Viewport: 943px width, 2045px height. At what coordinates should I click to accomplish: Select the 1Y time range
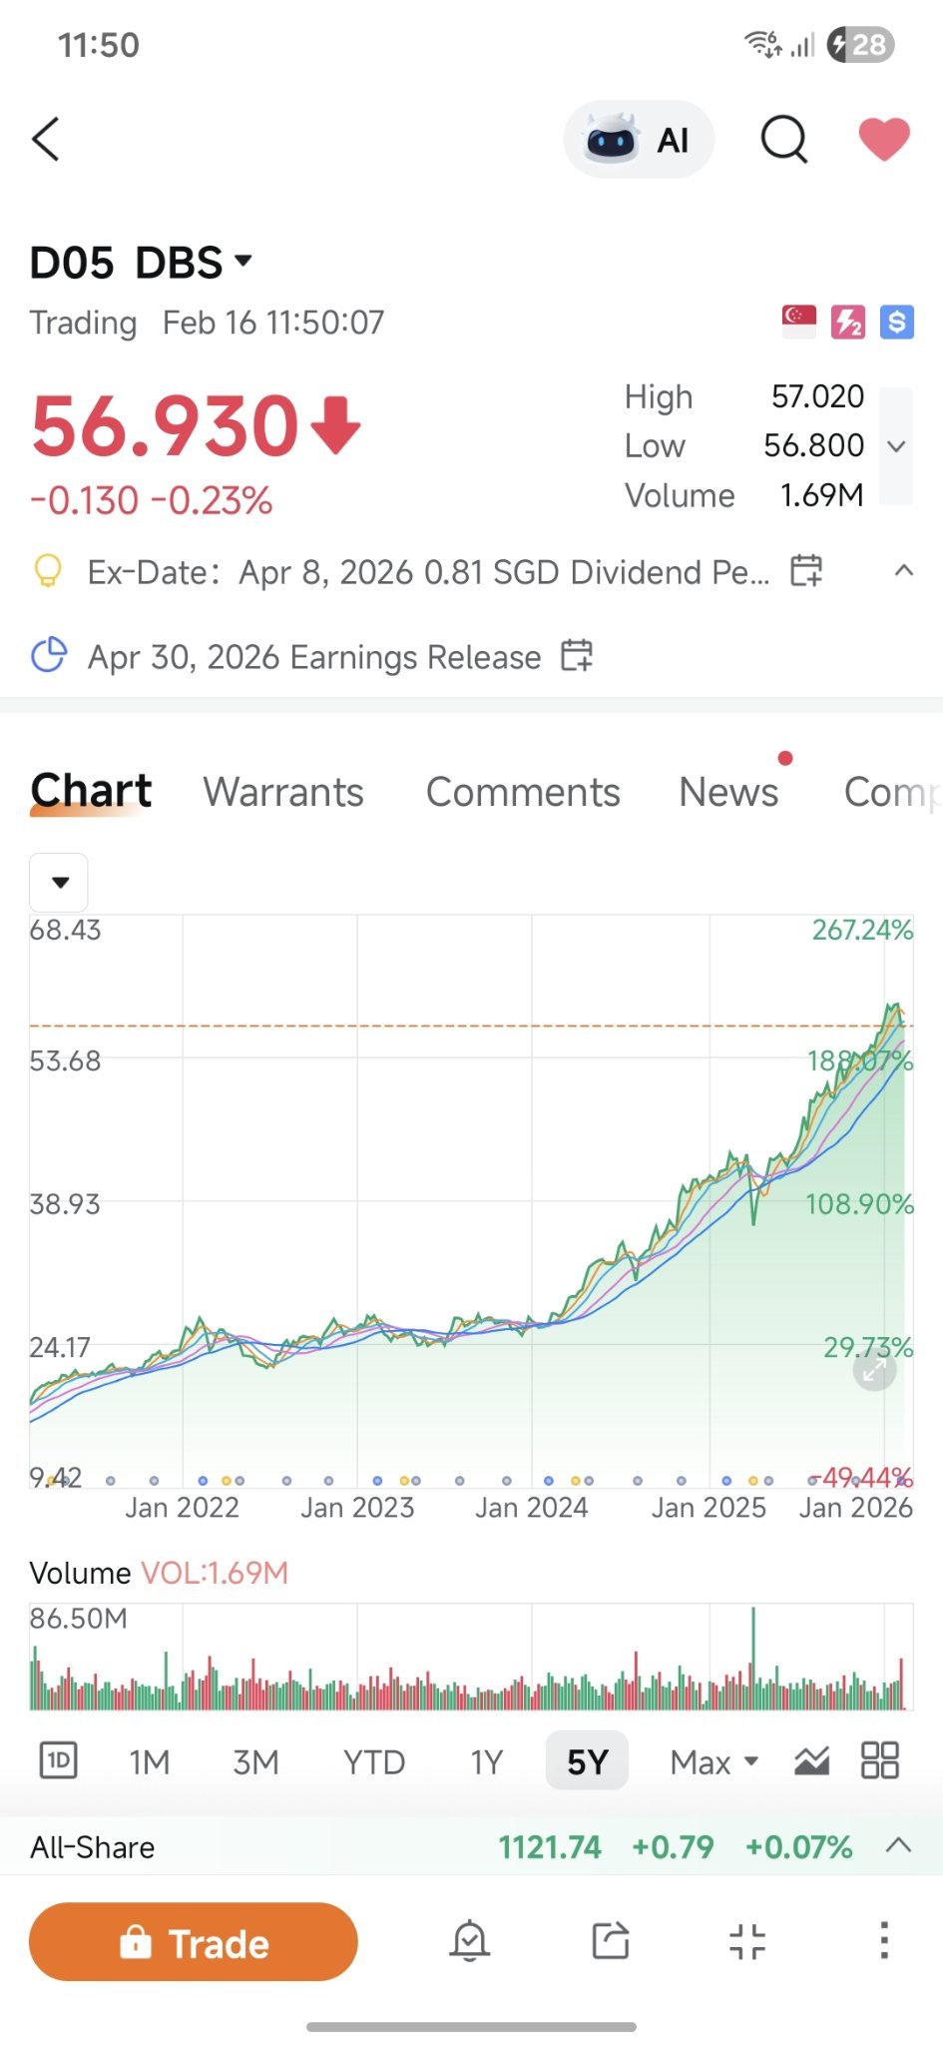point(486,1762)
